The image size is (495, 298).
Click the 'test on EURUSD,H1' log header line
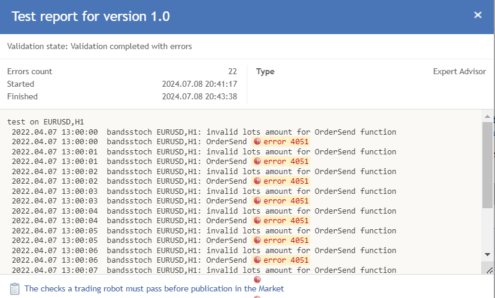(x=45, y=122)
